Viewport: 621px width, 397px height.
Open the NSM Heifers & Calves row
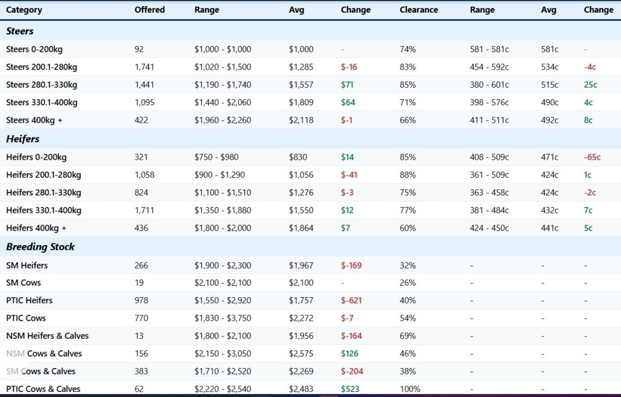47,336
